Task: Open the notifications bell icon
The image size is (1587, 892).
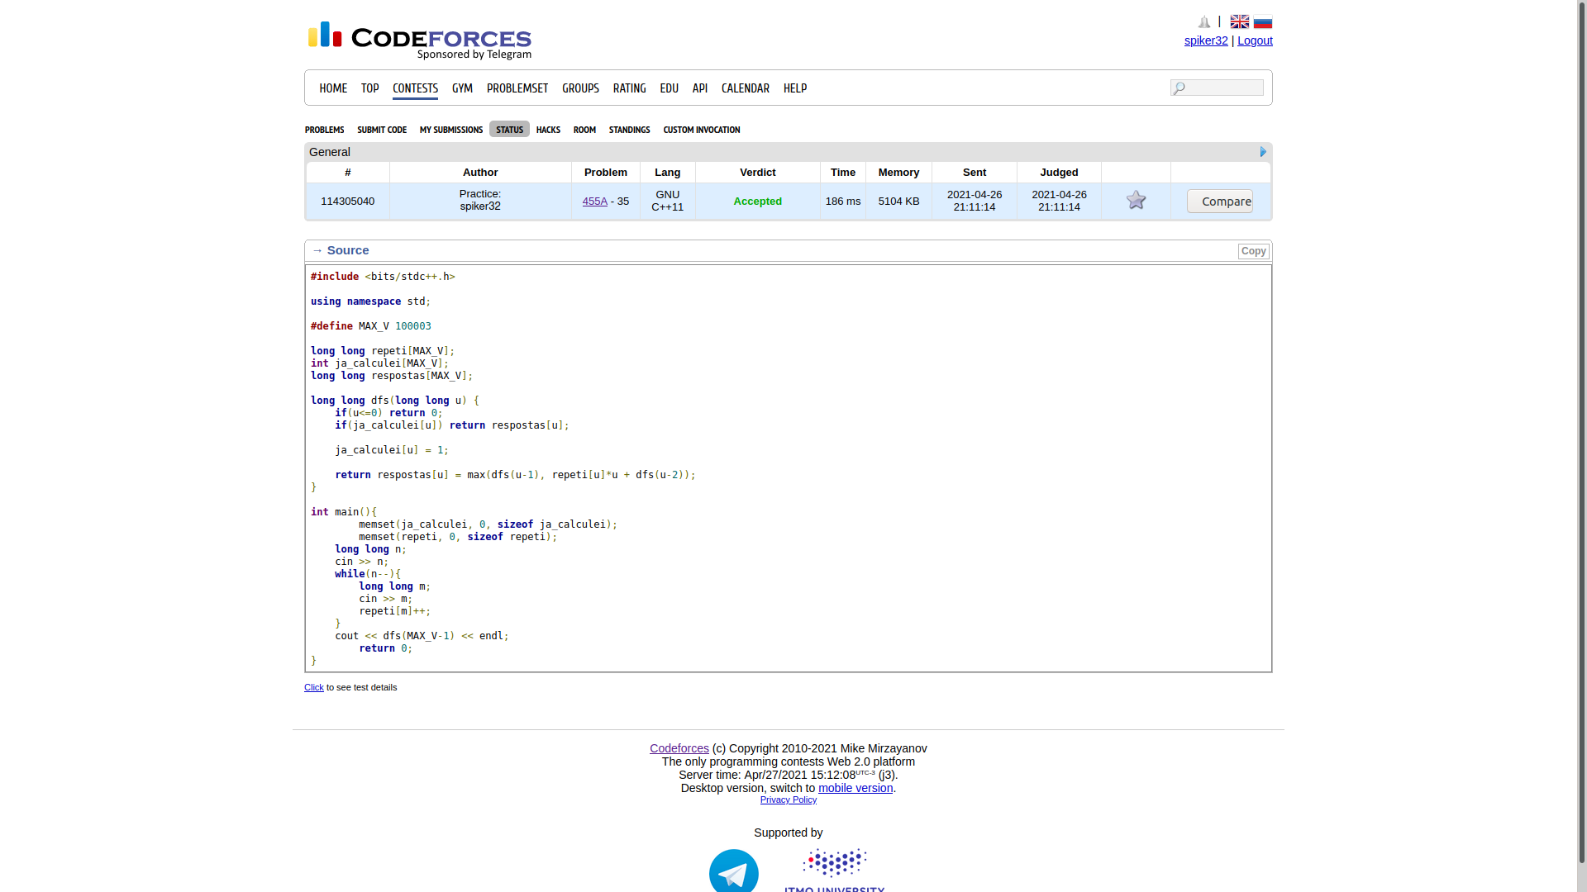Action: [1204, 22]
